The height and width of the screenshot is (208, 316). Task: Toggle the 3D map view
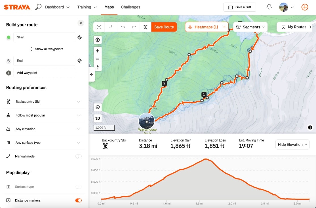tap(98, 118)
